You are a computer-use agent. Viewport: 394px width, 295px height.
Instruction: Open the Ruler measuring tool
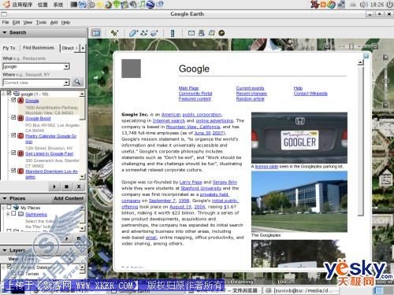click(173, 33)
